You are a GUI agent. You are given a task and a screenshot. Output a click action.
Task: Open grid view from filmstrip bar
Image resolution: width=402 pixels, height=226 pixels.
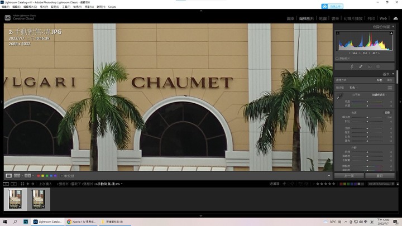tap(22, 184)
